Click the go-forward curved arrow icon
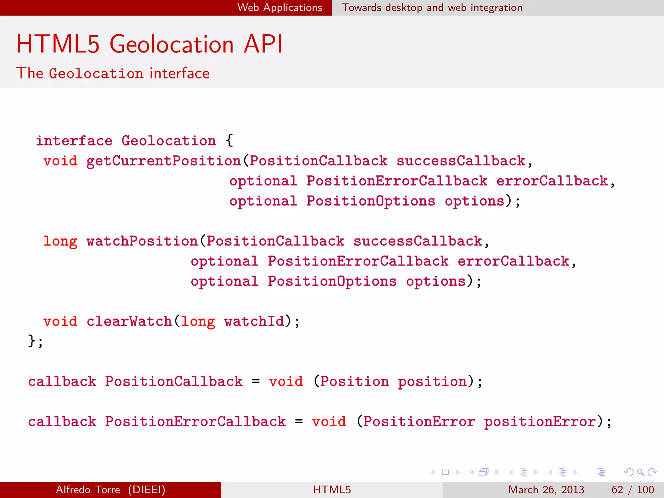 point(652,472)
